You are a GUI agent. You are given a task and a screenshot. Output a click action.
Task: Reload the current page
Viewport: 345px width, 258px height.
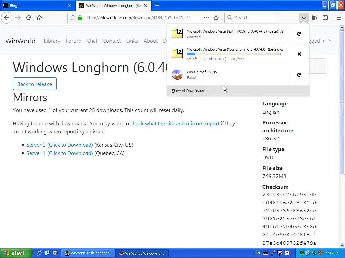point(29,18)
